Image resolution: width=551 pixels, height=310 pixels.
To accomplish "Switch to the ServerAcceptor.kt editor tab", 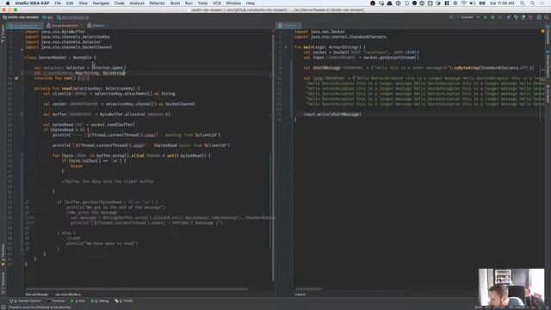I will [64, 26].
